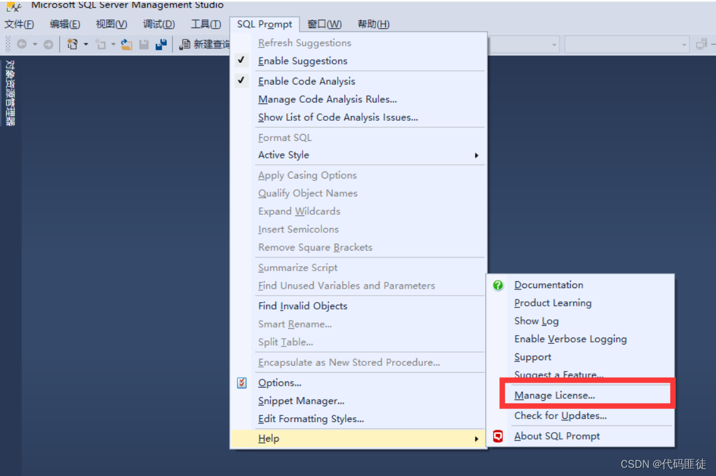
Task: Open the 帮助(H) menu
Action: pyautogui.click(x=373, y=24)
